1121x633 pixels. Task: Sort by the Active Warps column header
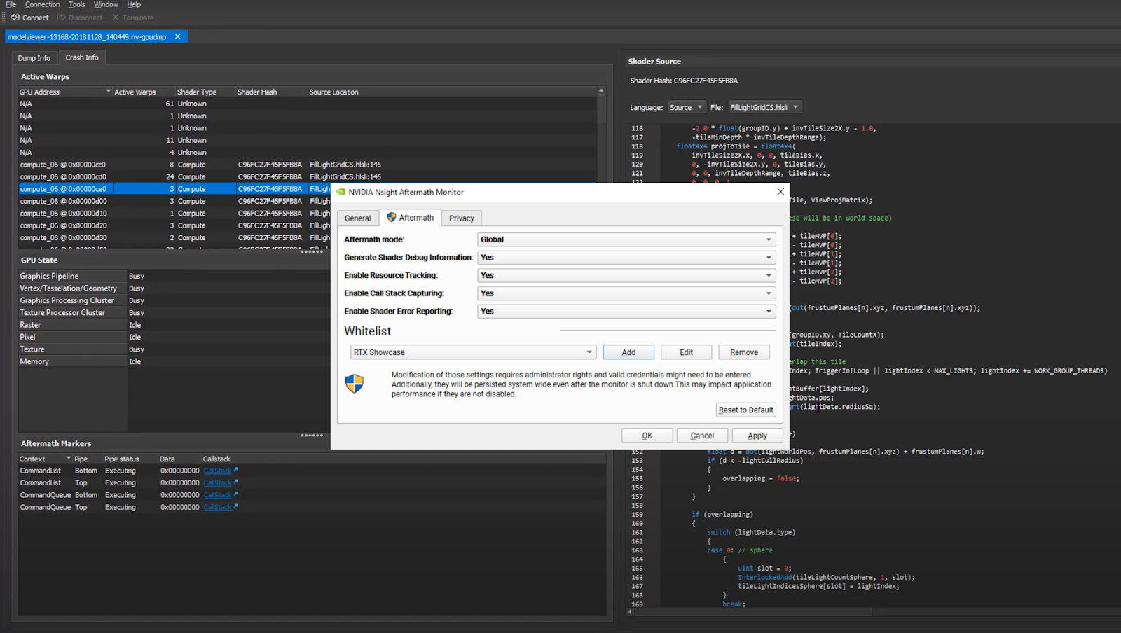point(144,92)
